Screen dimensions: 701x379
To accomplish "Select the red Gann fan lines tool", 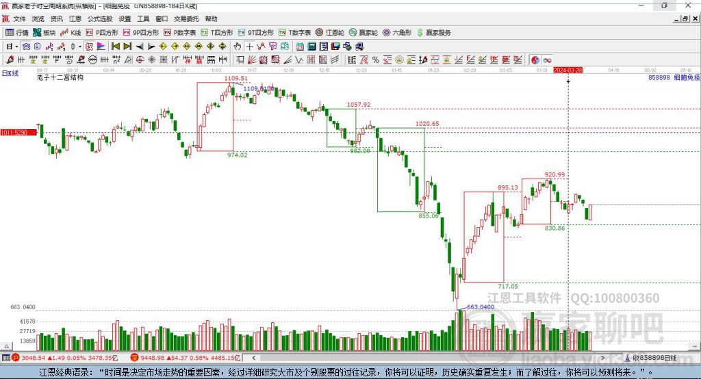I will (252, 60).
